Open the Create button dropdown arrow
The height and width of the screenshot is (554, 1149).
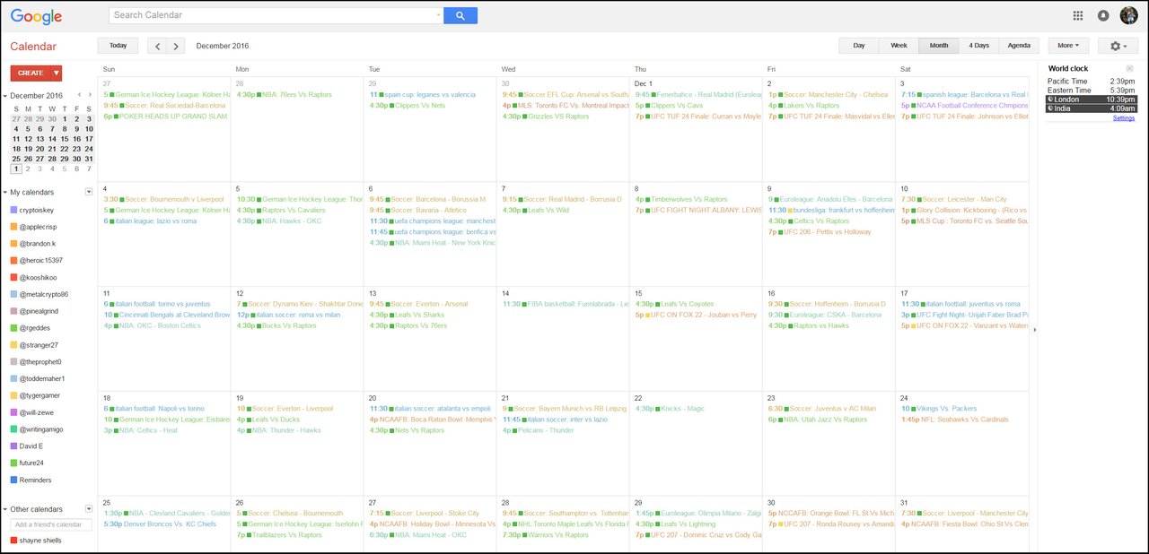pos(56,73)
